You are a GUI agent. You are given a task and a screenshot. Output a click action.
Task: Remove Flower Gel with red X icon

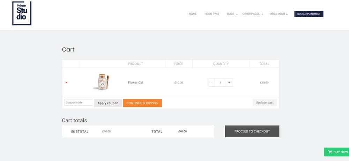66,82
